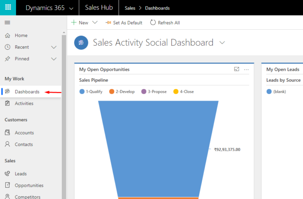Image resolution: width=303 pixels, height=199 pixels.
Task: Click the Dynamics 365 title
Action: pos(45,8)
